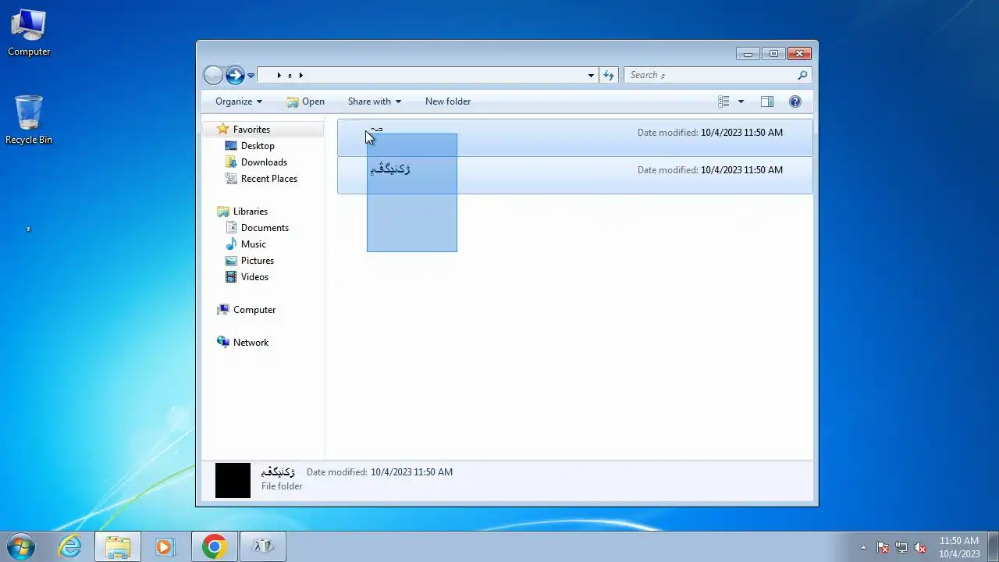The height and width of the screenshot is (562, 999).
Task: Click address bar last breadcrumb arrow
Action: click(300, 76)
